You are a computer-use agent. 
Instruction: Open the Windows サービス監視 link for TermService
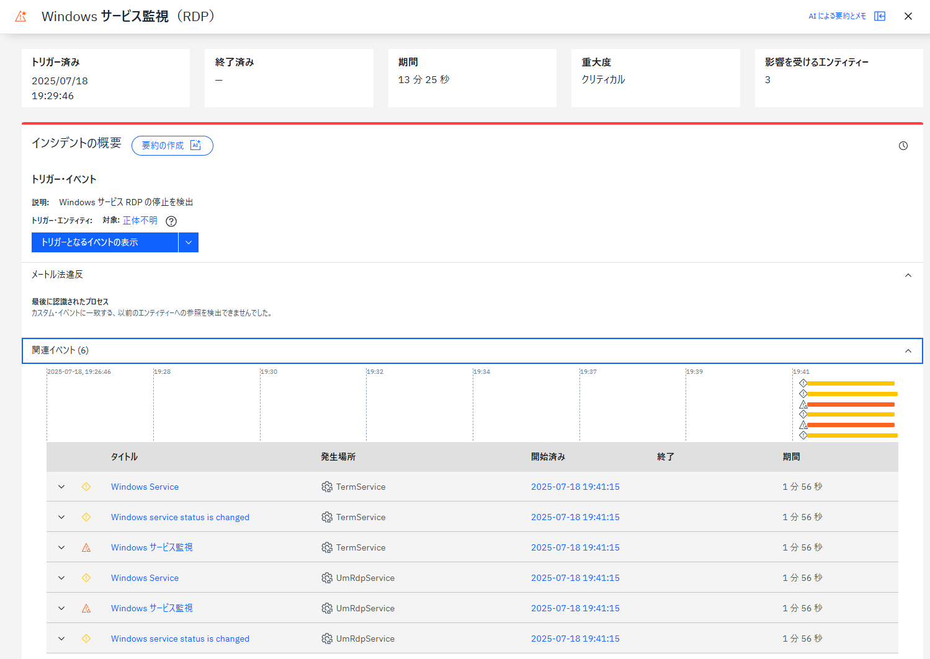click(152, 547)
